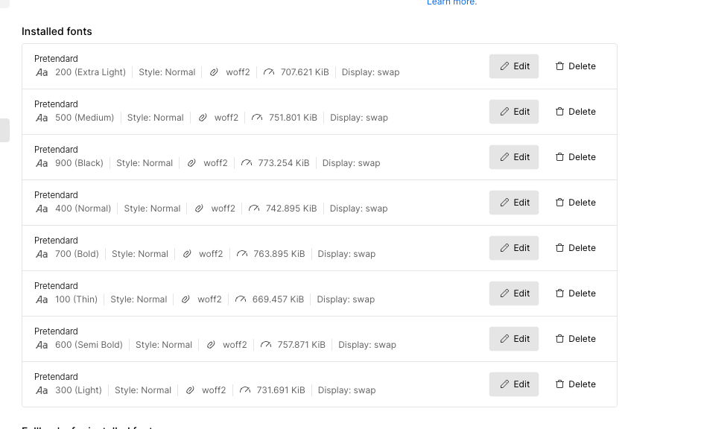This screenshot has height=429, width=701.
Task: Click the gauge icon beside 773.254 KiB
Action: click(247, 163)
